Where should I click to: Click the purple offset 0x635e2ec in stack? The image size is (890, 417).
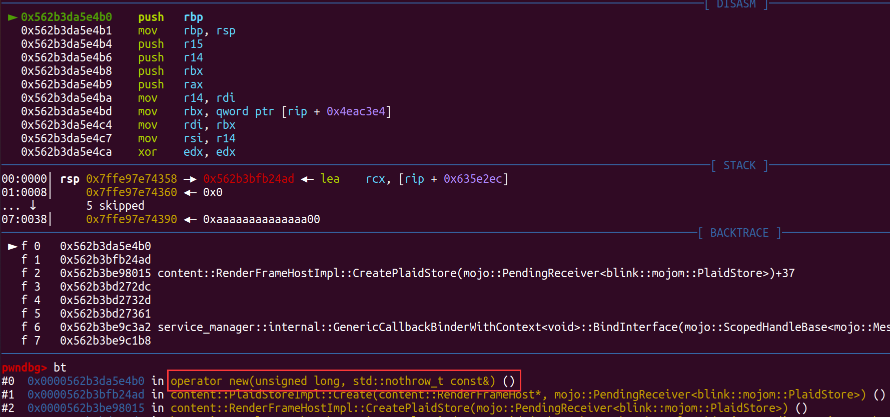[x=473, y=179]
